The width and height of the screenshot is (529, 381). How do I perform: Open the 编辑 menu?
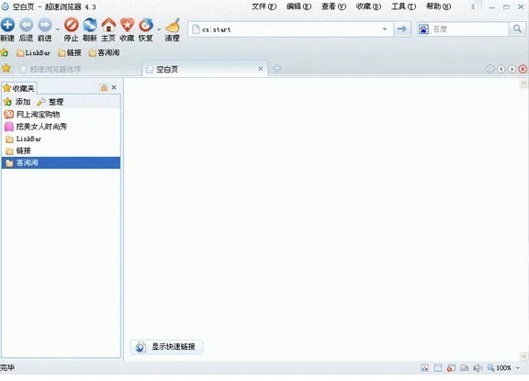pyautogui.click(x=298, y=6)
